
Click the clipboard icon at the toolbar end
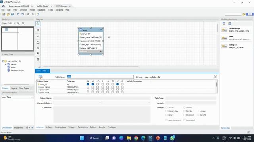pyautogui.click(x=38, y=14)
